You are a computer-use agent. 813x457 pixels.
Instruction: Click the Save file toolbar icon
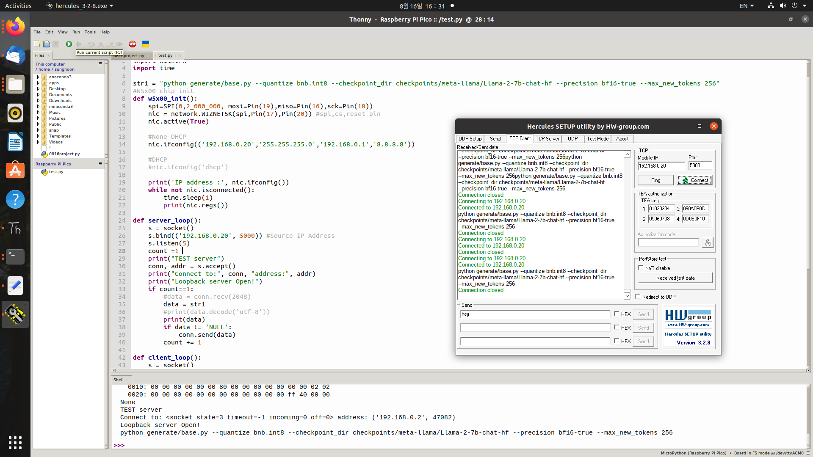pos(56,44)
